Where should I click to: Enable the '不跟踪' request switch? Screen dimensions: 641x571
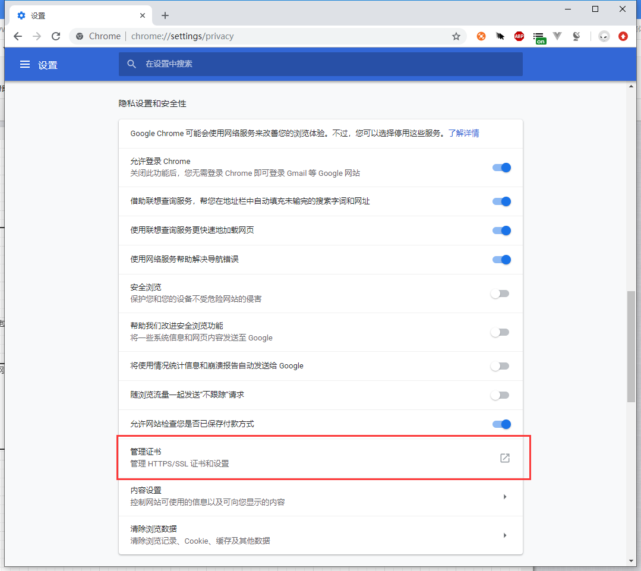[x=500, y=395]
